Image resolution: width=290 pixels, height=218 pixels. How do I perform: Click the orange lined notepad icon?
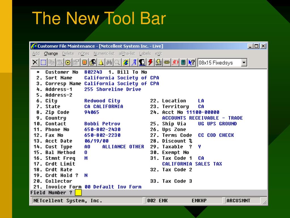point(84,62)
